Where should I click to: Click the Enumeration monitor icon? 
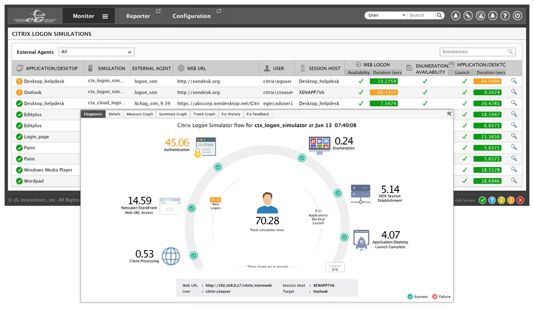(319, 145)
